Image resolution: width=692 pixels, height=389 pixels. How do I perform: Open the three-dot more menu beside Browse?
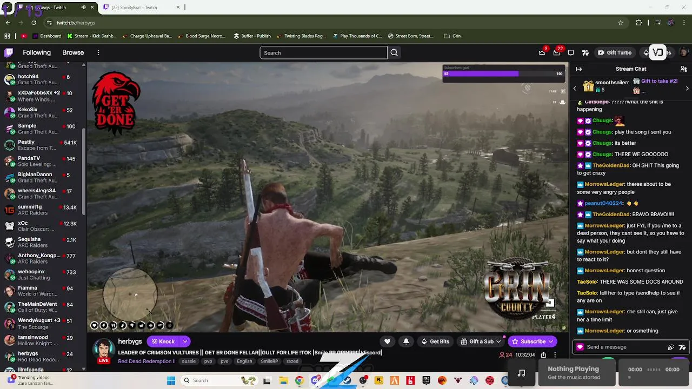coord(98,52)
